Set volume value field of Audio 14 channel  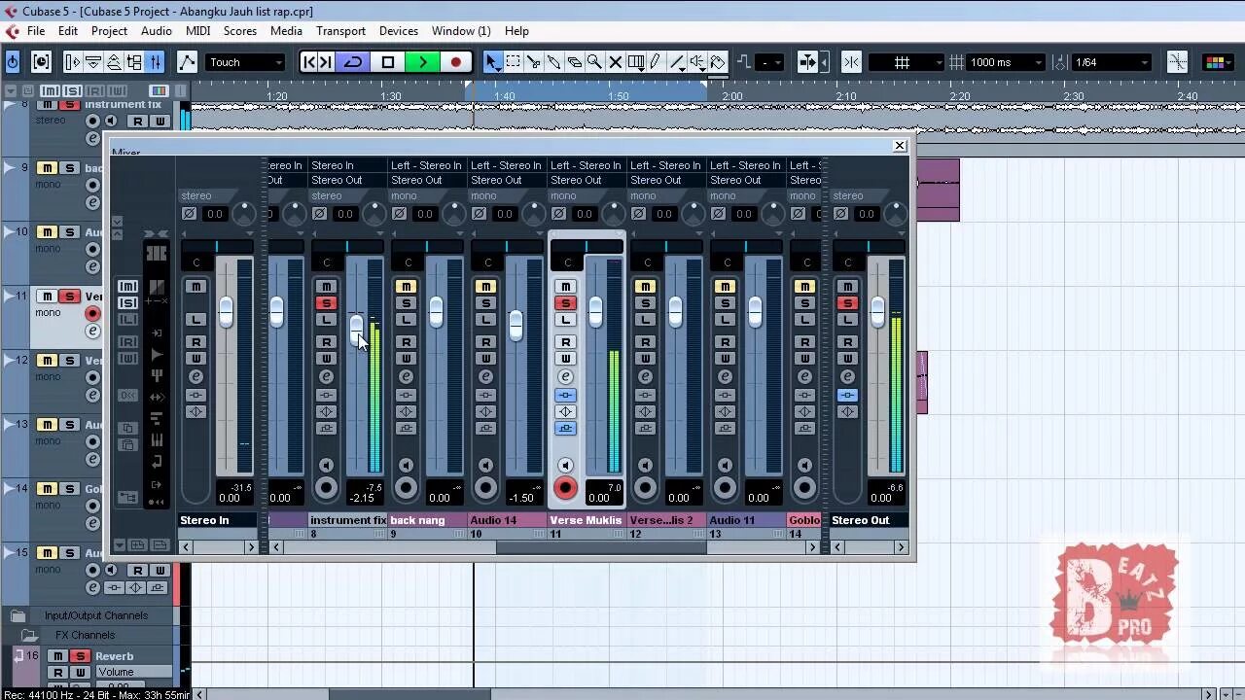click(522, 498)
